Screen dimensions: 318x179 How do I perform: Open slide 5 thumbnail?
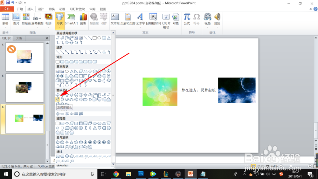click(24, 88)
